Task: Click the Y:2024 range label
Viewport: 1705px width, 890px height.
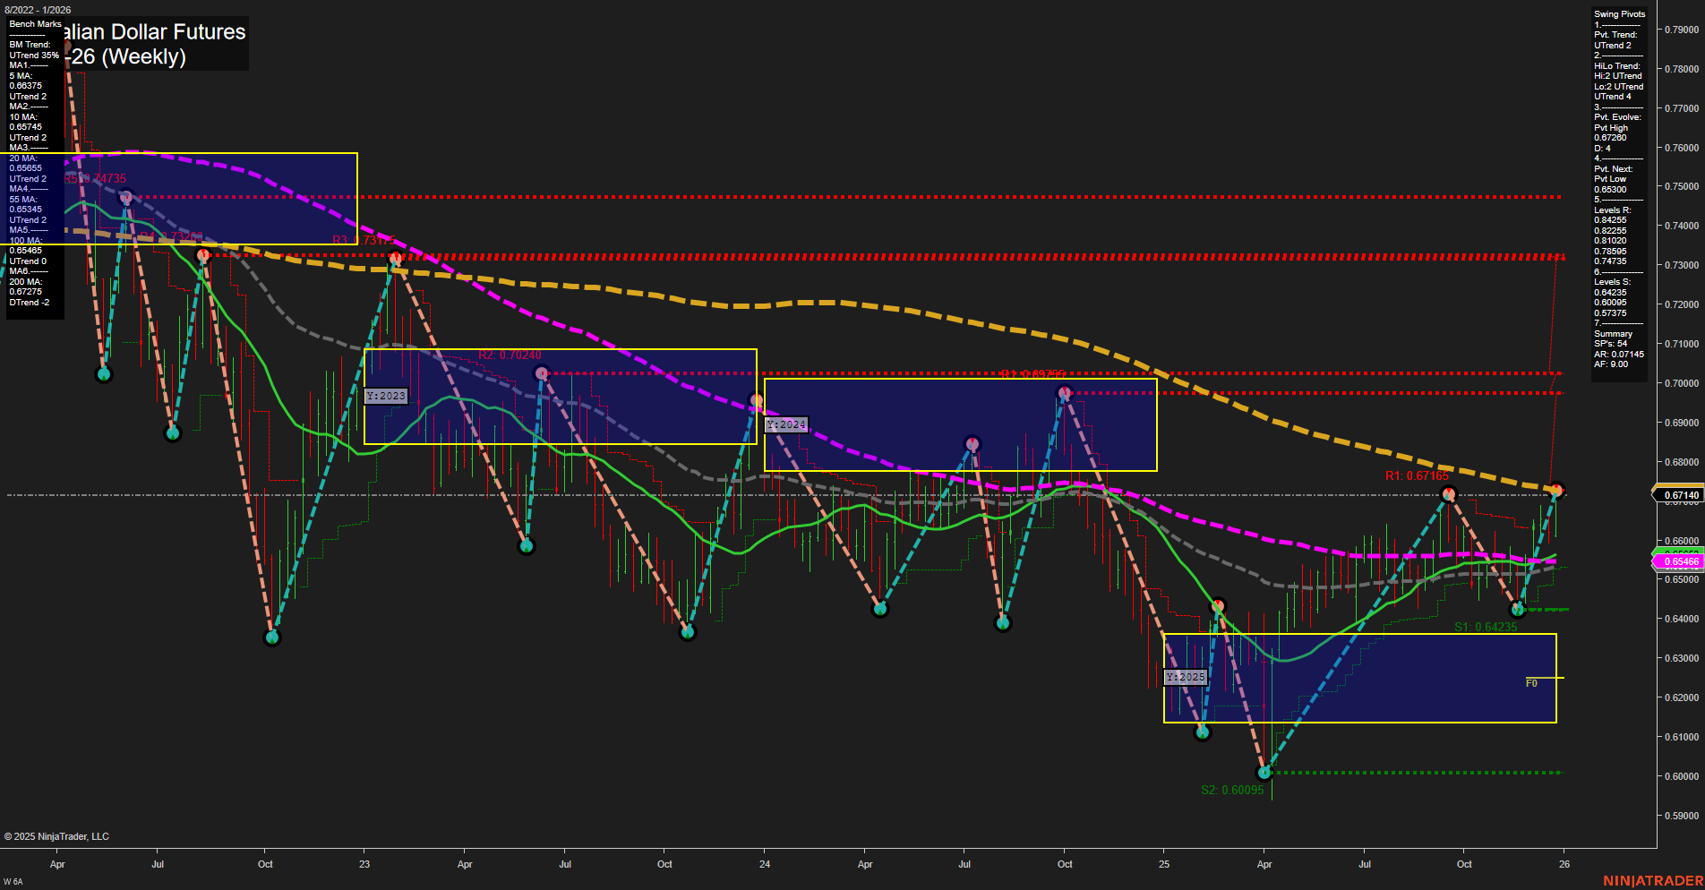Action: tap(785, 424)
